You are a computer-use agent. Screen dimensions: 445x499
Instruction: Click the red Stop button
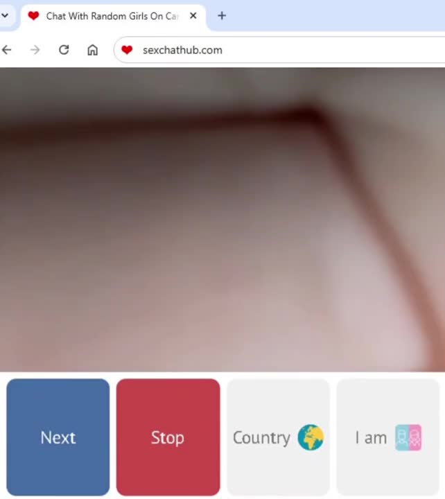tap(168, 437)
